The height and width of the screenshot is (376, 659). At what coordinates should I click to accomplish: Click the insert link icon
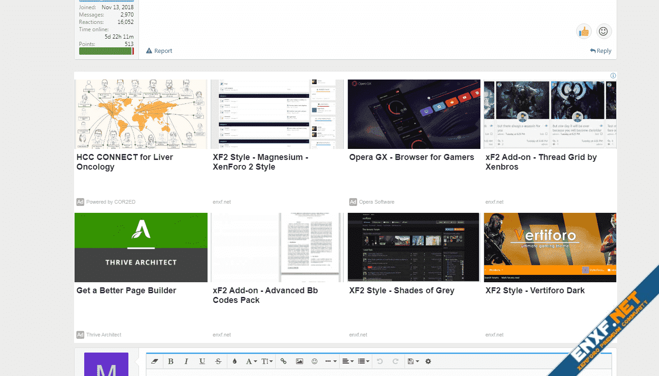283,361
